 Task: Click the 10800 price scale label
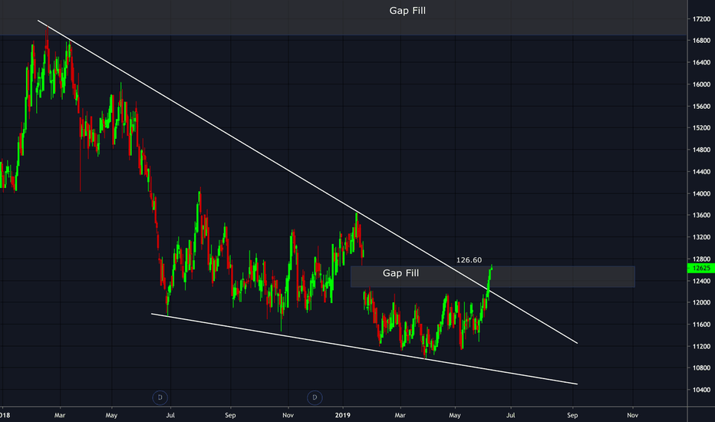701,368
